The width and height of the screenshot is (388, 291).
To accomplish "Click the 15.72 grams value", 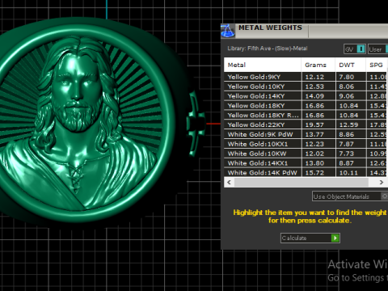I will point(314,173).
